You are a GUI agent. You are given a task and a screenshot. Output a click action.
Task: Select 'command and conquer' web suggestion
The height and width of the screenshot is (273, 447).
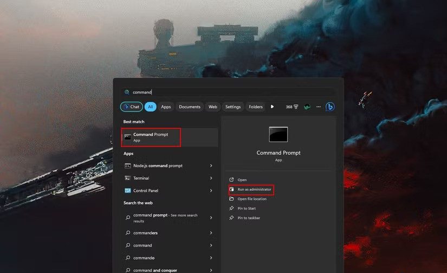pyautogui.click(x=170, y=270)
